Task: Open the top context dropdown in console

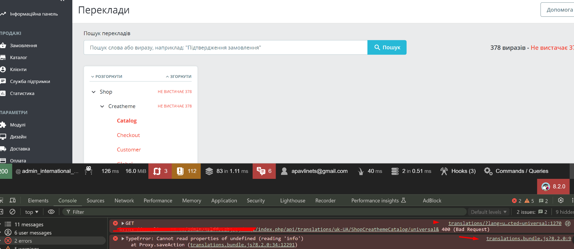Action: click(x=32, y=212)
